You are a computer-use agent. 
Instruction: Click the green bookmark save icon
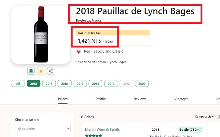point(31,71)
